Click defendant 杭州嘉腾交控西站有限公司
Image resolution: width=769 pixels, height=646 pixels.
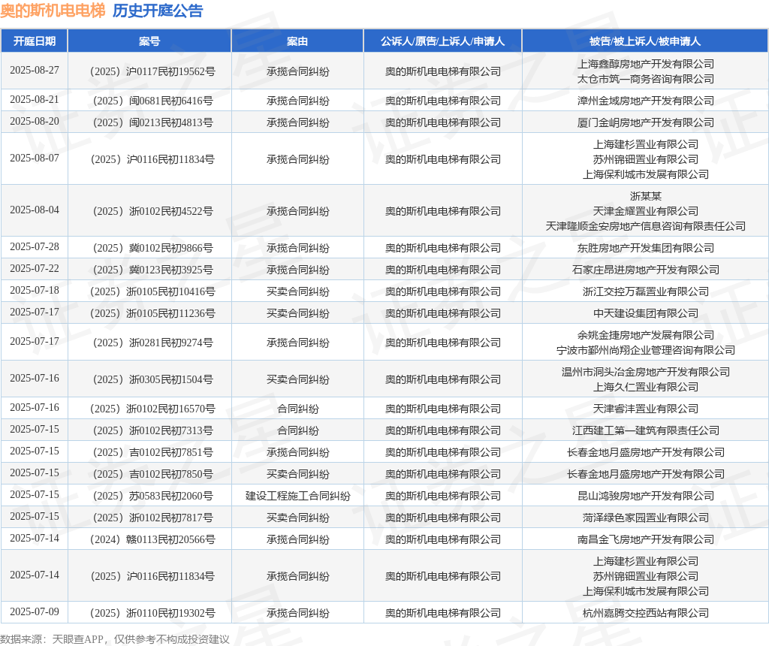tap(645, 613)
